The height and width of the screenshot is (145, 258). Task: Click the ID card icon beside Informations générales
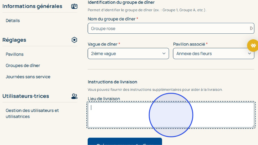pyautogui.click(x=74, y=6)
